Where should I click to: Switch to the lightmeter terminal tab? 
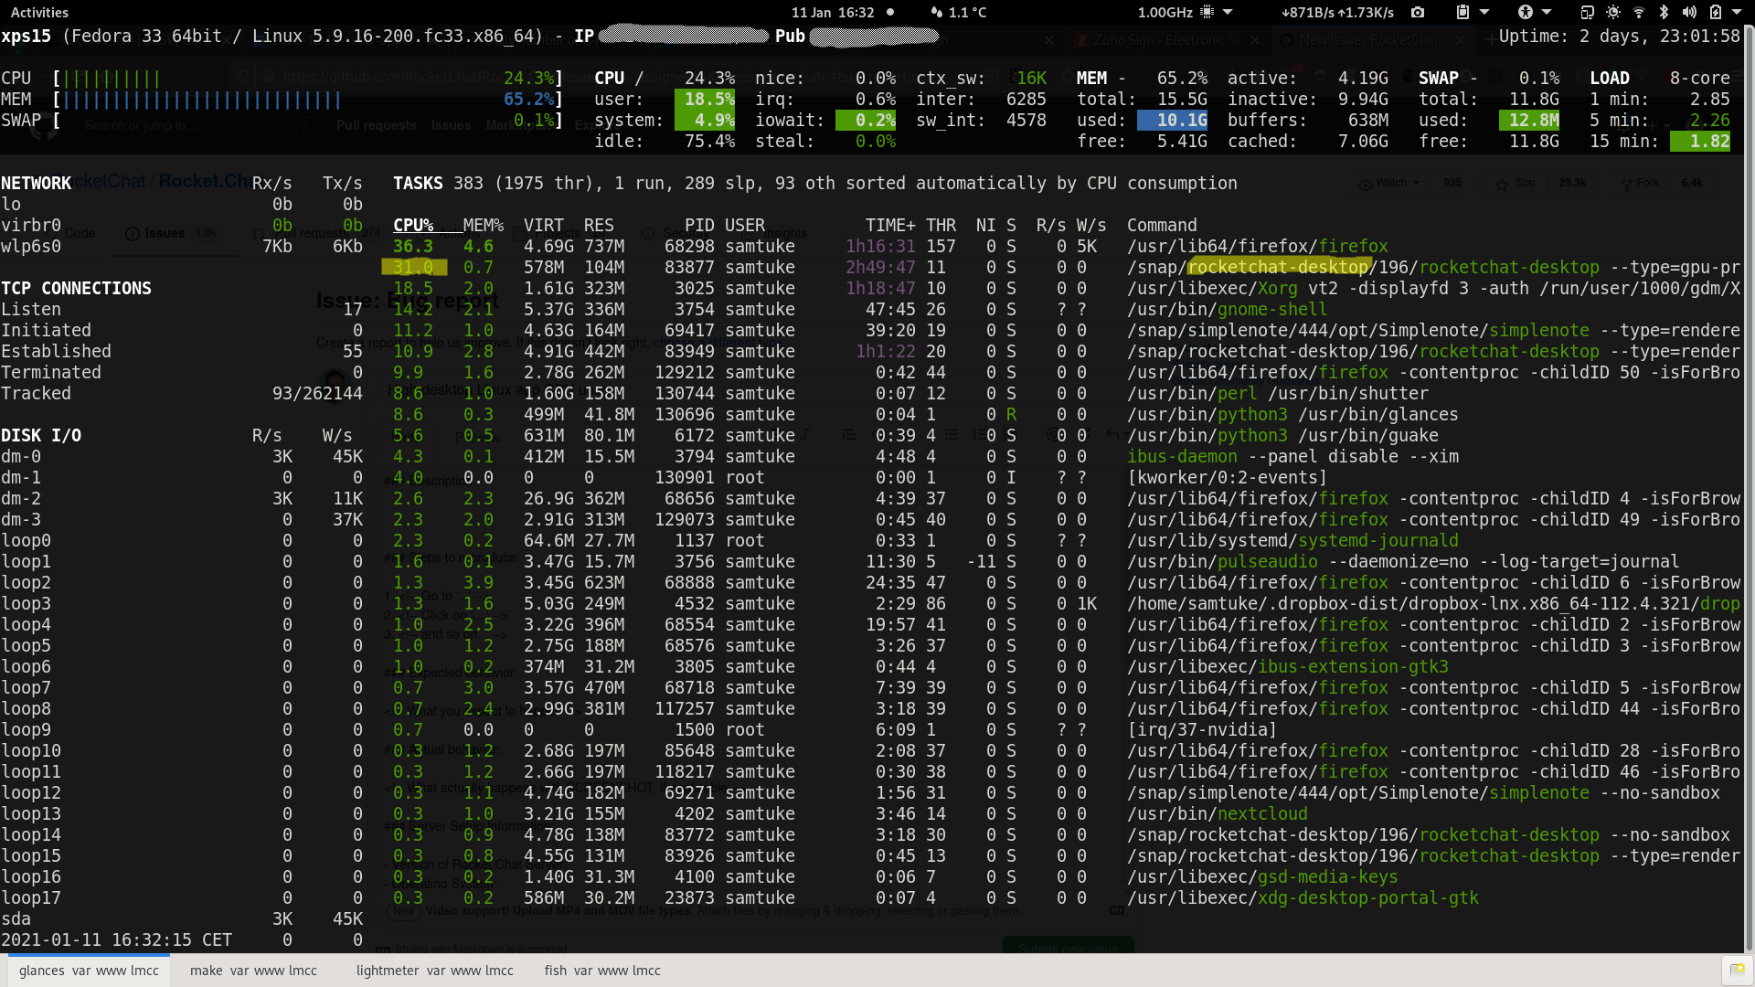[x=434, y=971]
